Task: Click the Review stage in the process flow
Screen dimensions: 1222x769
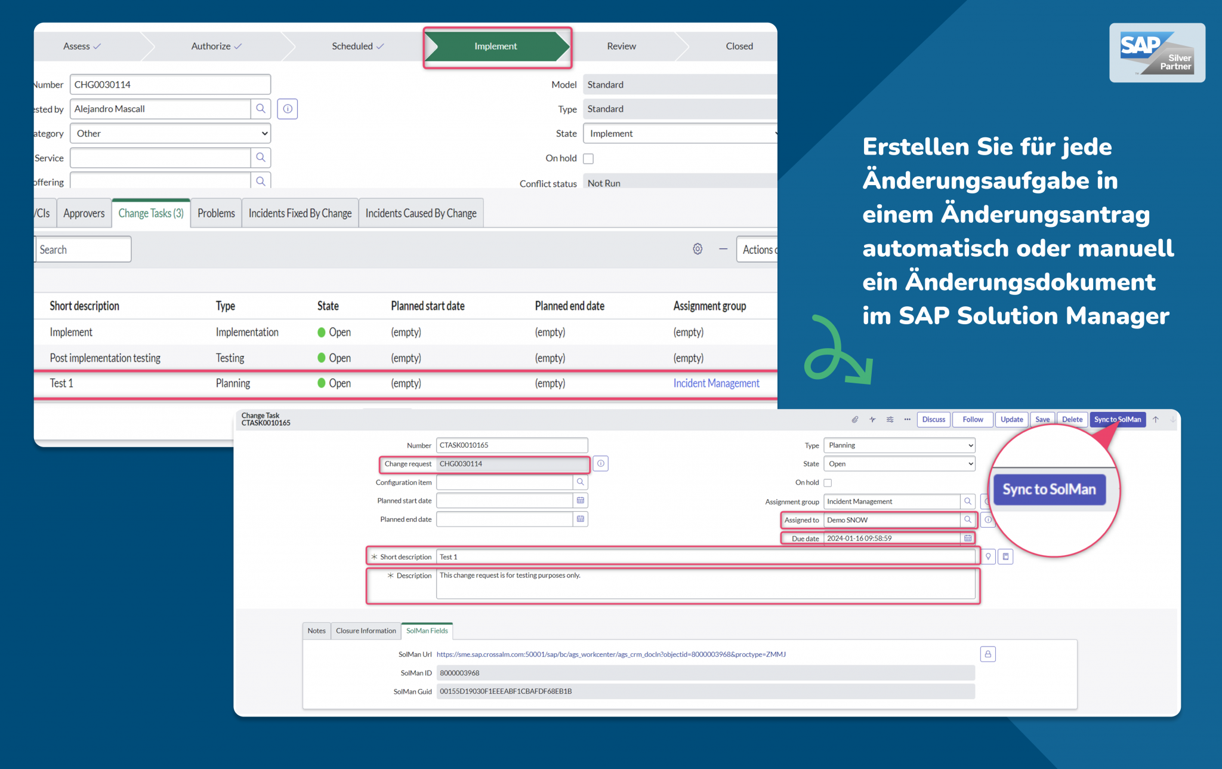Action: point(621,46)
